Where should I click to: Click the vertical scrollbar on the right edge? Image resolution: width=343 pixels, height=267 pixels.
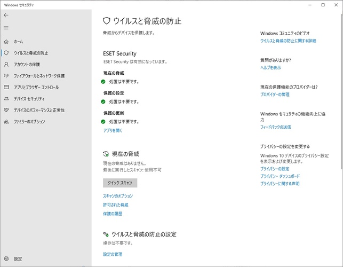point(342,91)
